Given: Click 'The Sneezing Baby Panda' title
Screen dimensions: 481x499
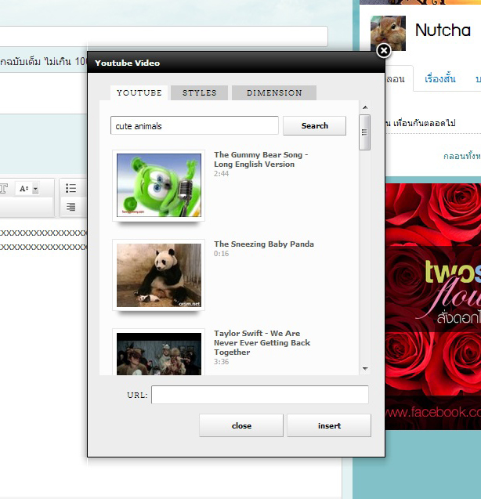Looking at the screenshot, I should coord(264,244).
